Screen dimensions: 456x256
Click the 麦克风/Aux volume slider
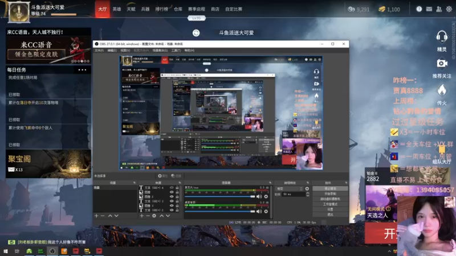pyautogui.click(x=220, y=196)
